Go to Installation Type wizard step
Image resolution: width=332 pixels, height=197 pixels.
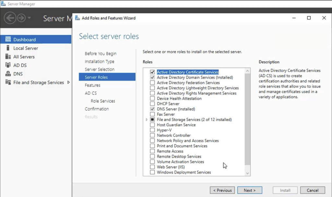click(x=100, y=61)
